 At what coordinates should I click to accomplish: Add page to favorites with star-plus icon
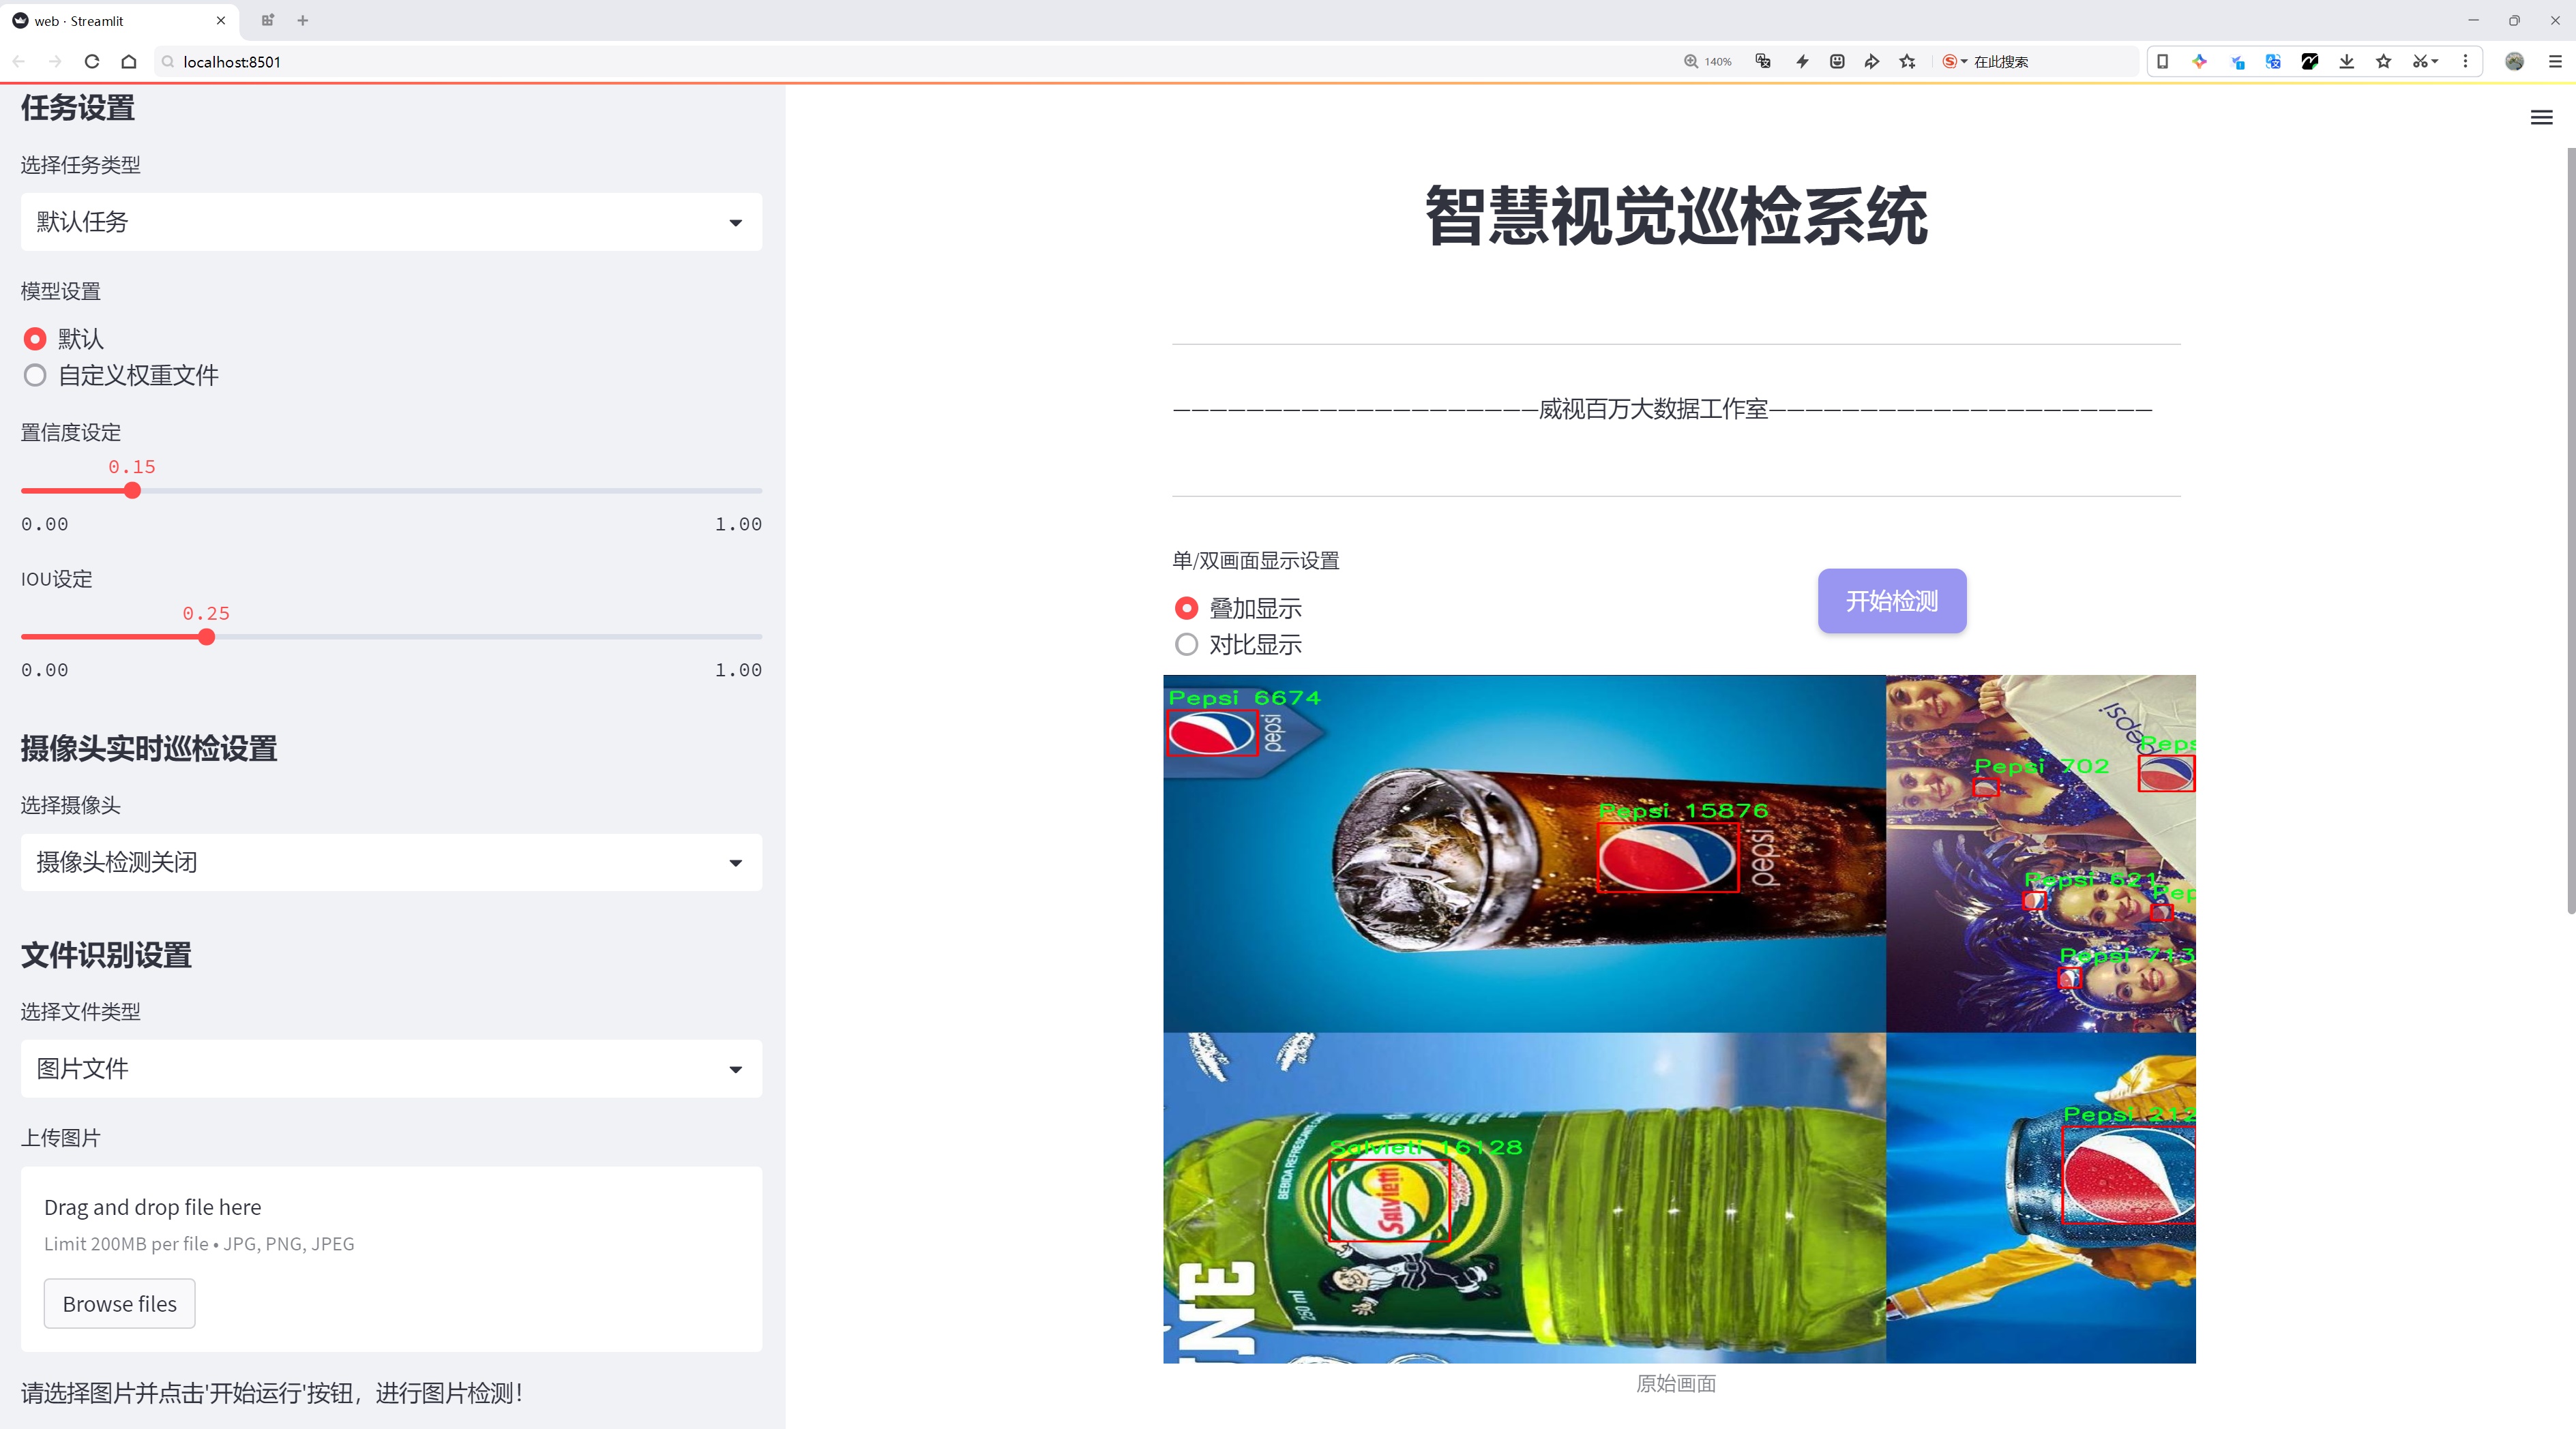tap(1908, 62)
